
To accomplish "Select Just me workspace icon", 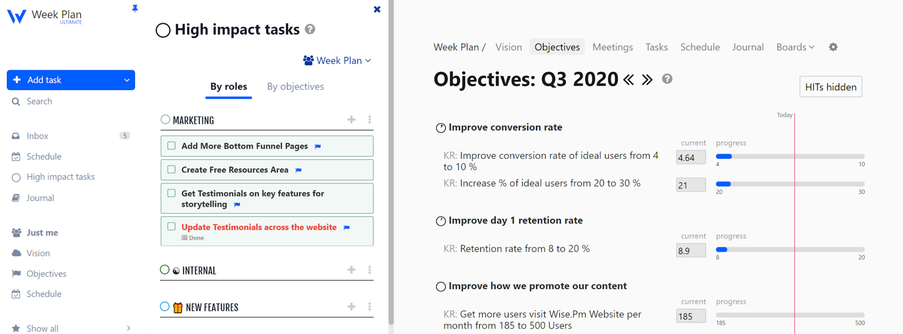I will (17, 232).
